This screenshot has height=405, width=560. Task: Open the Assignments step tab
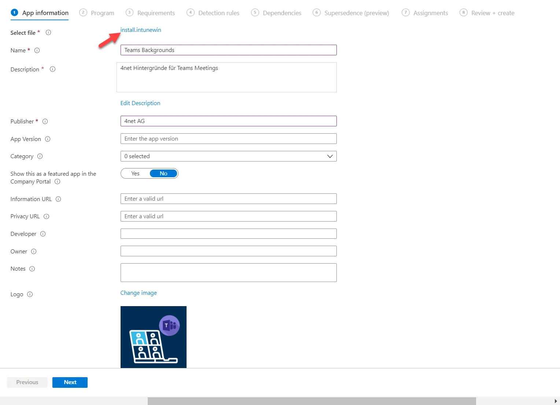pos(425,13)
